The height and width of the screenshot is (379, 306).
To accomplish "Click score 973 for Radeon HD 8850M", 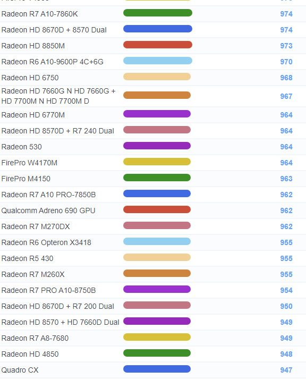I will (x=286, y=46).
